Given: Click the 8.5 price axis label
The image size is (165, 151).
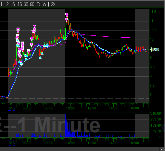Looking at the screenshot, I should coord(152,67).
